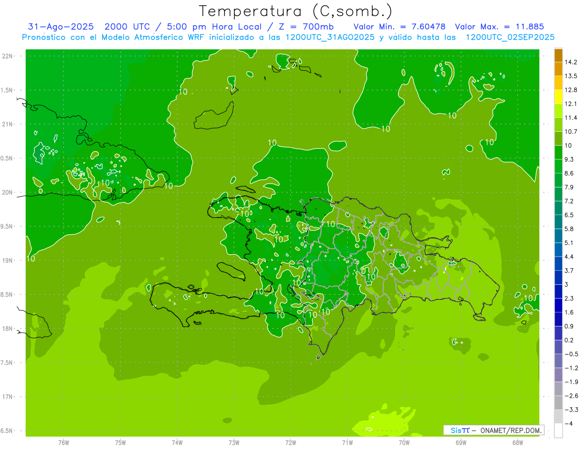Click the -1.9 legend value
Image resolution: width=581 pixels, height=449 pixels.
pos(571,382)
